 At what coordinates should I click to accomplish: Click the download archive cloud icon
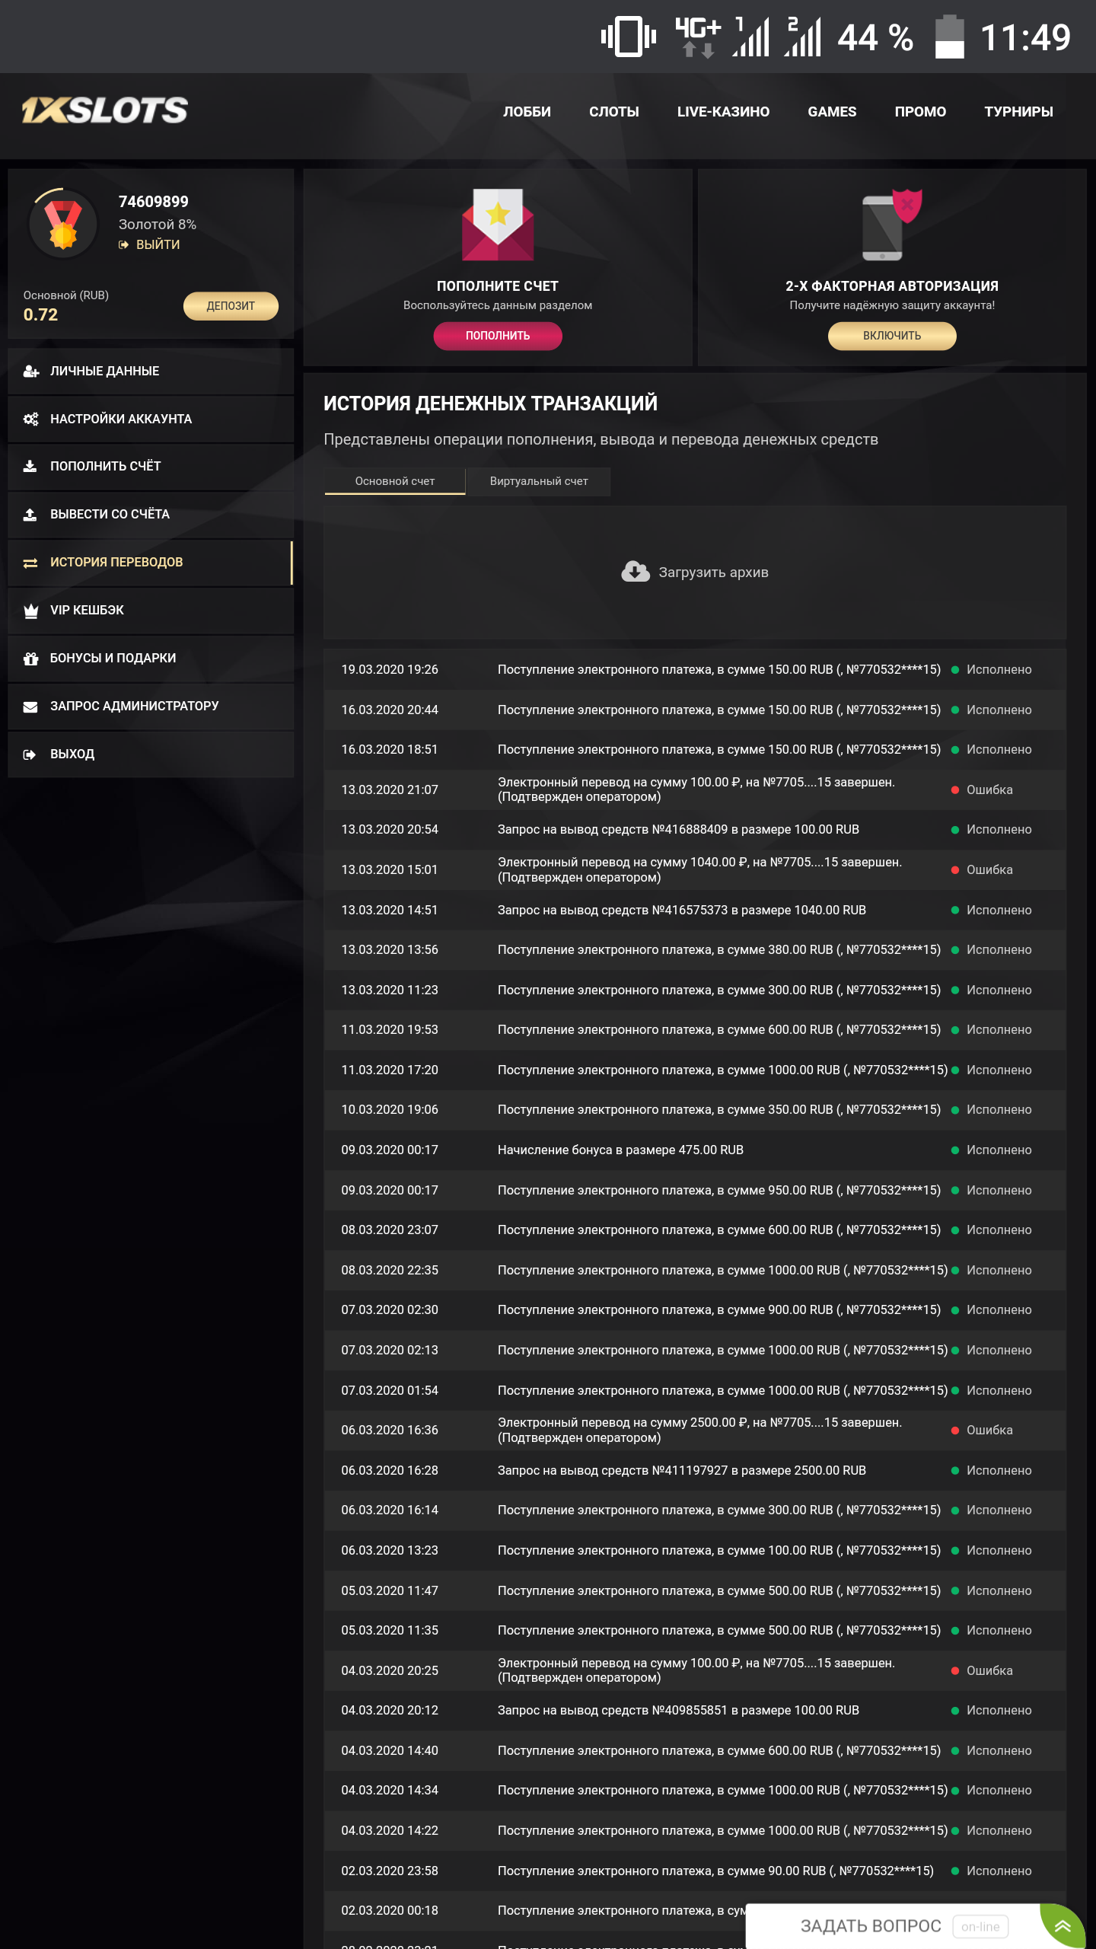635,572
